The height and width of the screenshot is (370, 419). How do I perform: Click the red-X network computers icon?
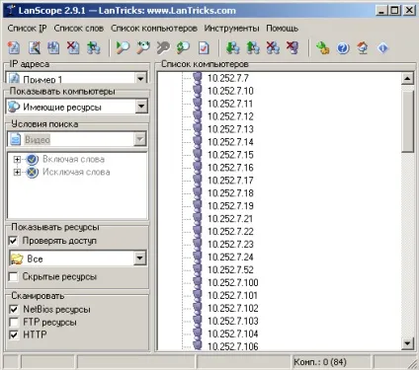273,48
